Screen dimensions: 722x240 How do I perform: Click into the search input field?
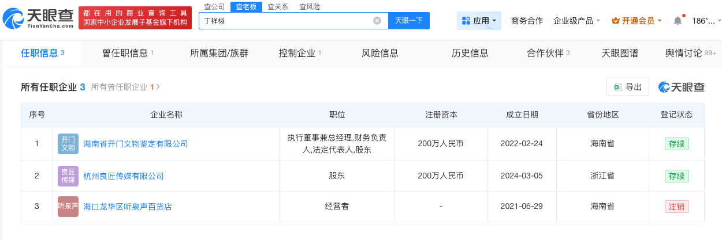[286, 21]
